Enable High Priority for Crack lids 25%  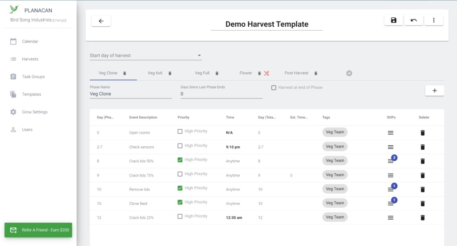(180, 216)
